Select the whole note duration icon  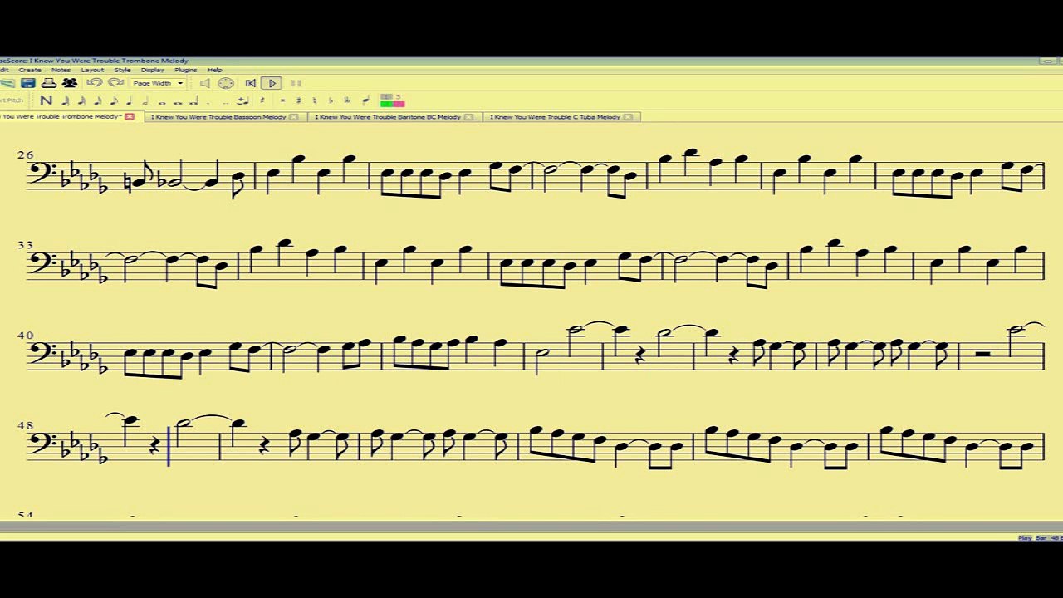[162, 102]
